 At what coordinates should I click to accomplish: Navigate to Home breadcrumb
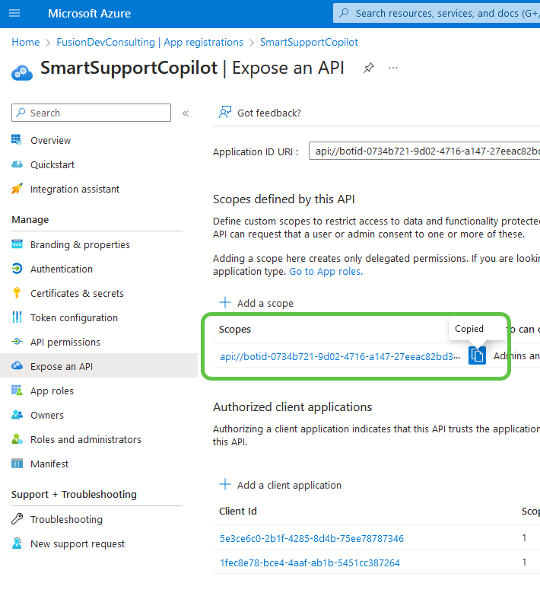click(26, 42)
